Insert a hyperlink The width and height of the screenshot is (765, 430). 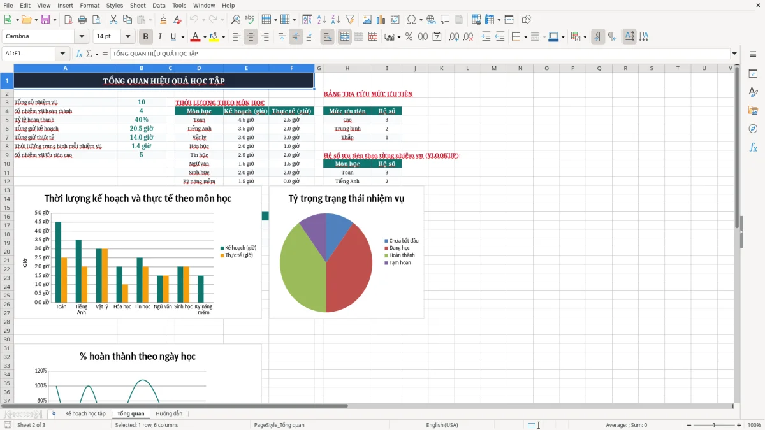point(431,20)
